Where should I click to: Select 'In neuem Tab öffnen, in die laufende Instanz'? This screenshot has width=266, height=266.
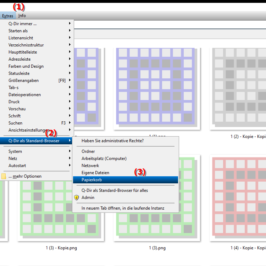(x=126, y=208)
